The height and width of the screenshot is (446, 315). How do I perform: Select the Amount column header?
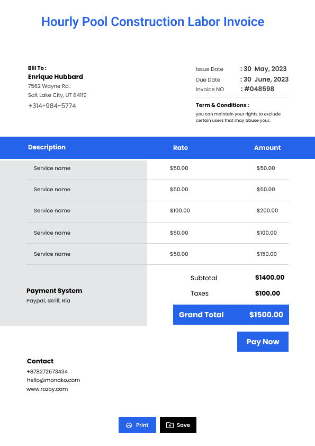click(x=267, y=148)
